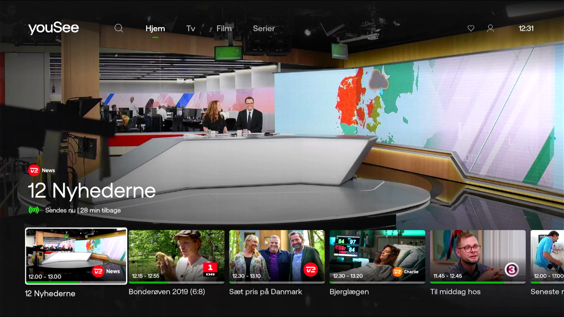The height and width of the screenshot is (317, 564).
Task: Go to the Film tab
Action: (224, 28)
